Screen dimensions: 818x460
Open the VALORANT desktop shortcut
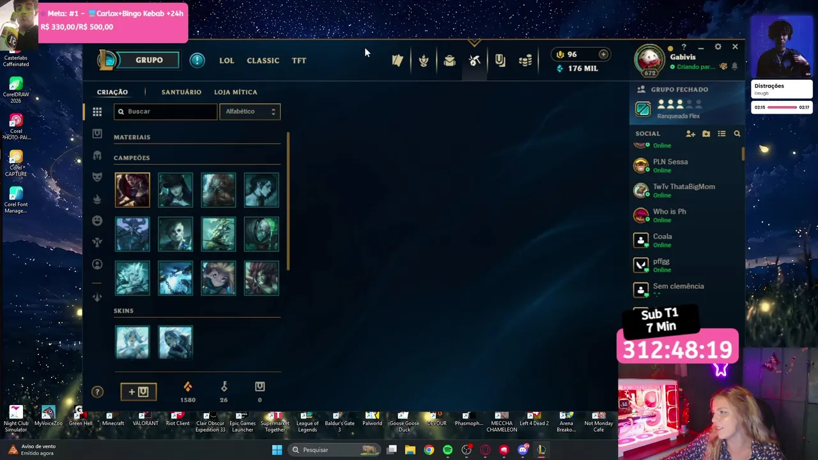(x=145, y=418)
